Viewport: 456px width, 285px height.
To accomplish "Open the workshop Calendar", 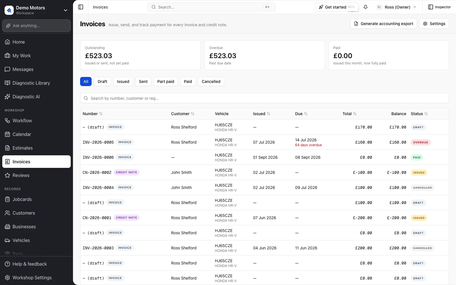I will coord(36,134).
